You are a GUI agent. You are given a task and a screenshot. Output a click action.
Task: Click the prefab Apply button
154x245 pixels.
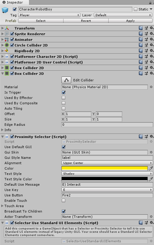pos(130,21)
